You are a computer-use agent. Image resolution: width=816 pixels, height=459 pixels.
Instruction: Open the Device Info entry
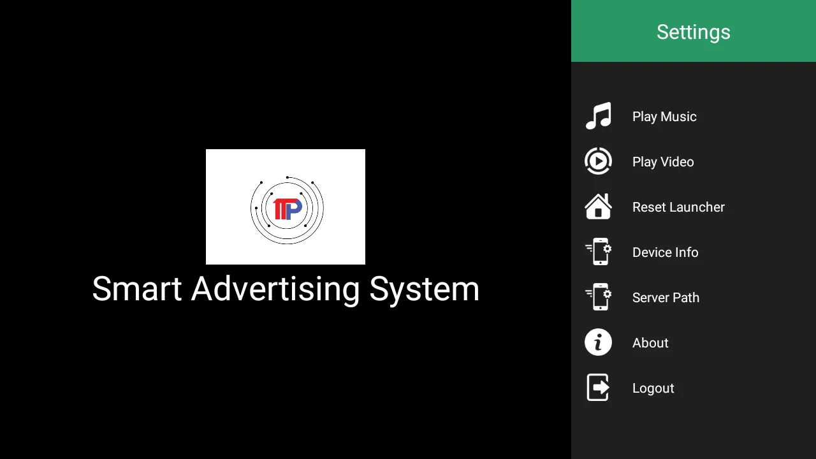[694, 252]
